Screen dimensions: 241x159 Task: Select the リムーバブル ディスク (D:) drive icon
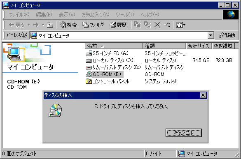pyautogui.click(x=89, y=67)
